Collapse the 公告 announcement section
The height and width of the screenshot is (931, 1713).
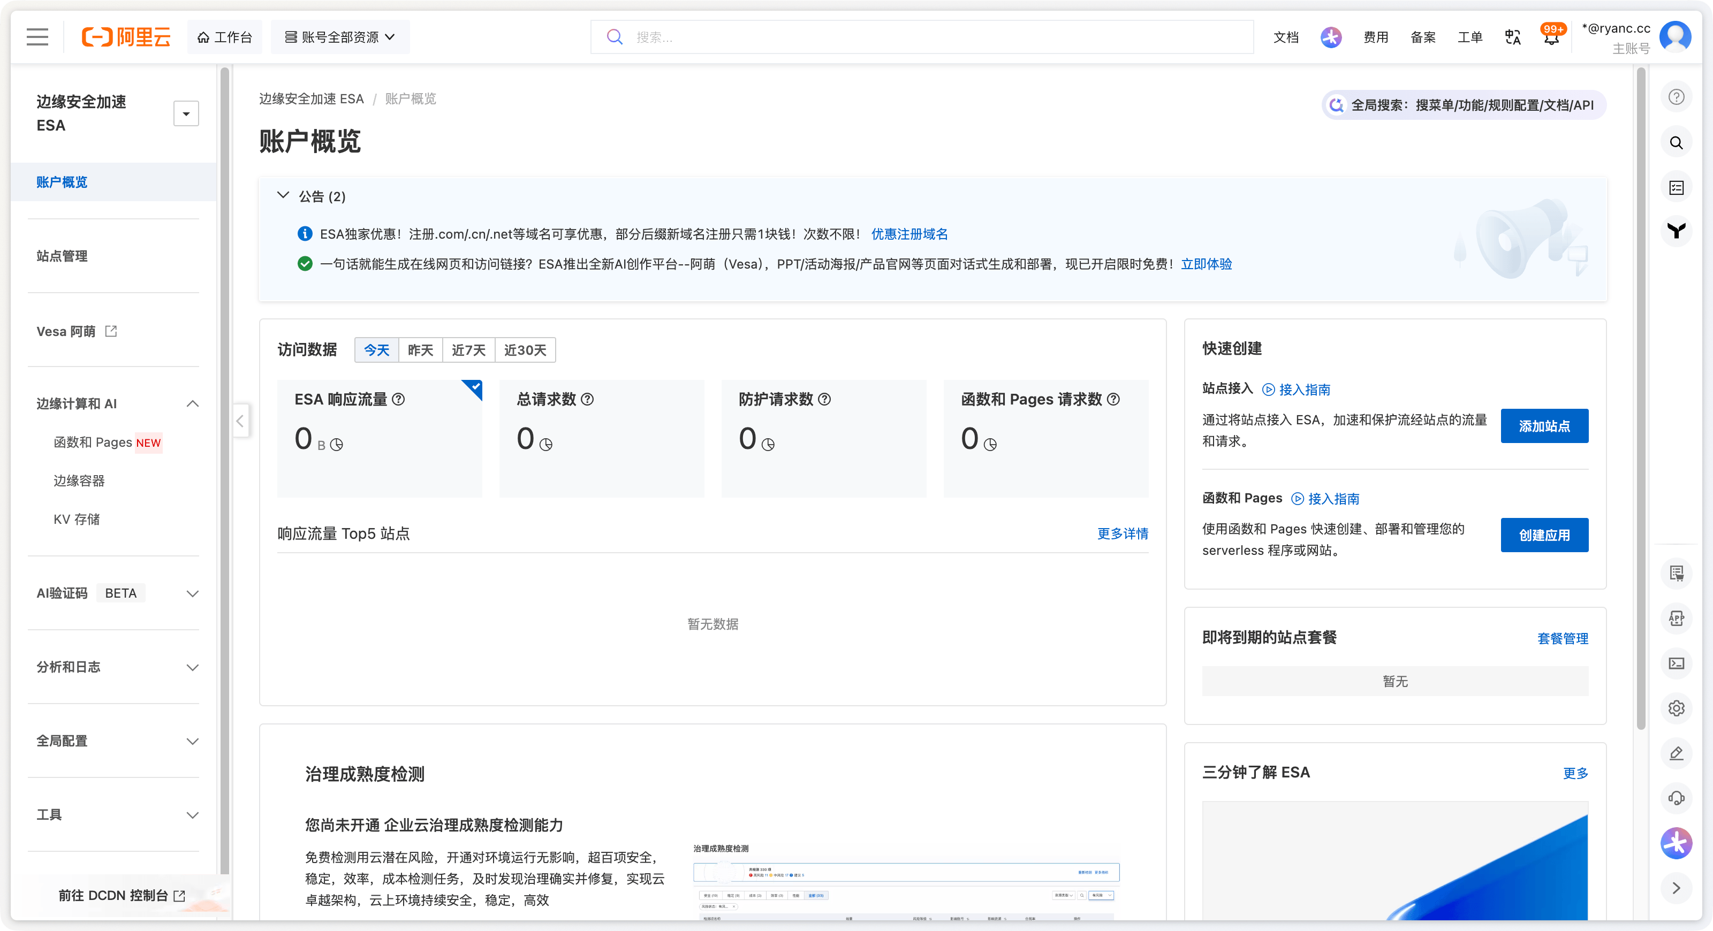pos(283,195)
